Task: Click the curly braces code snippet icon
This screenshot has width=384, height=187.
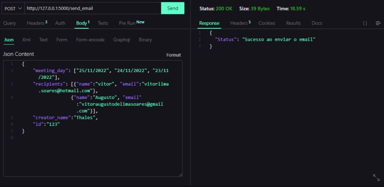Action: (x=365, y=23)
